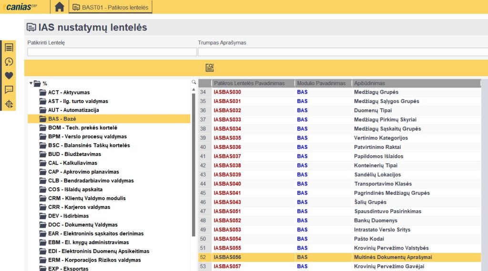Select BOM - Tech. prekės kortelė folder
Image resolution: width=488 pixels, height=271 pixels.
tap(82, 128)
